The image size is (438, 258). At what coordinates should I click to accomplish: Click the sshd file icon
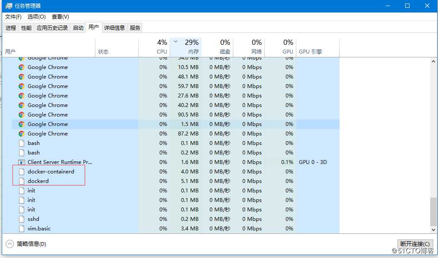coord(22,219)
